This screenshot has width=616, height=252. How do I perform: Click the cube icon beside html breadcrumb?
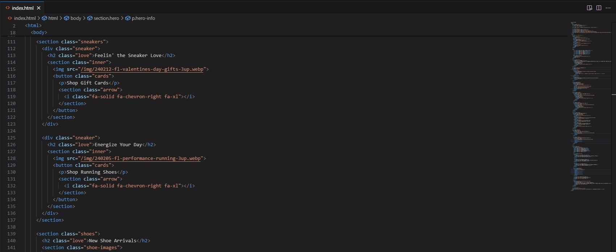[45, 18]
